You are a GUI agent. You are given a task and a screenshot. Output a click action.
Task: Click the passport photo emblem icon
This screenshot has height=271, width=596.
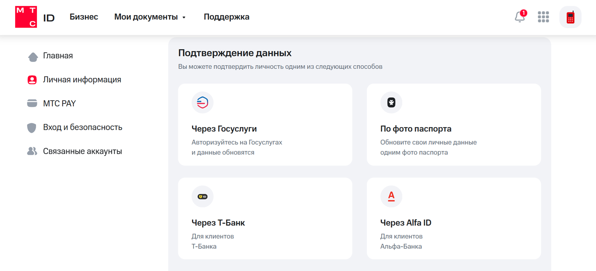pyautogui.click(x=391, y=103)
